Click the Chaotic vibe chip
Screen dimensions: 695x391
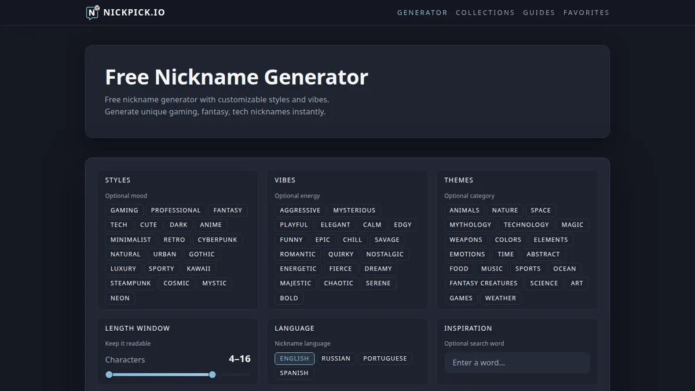[x=339, y=283]
